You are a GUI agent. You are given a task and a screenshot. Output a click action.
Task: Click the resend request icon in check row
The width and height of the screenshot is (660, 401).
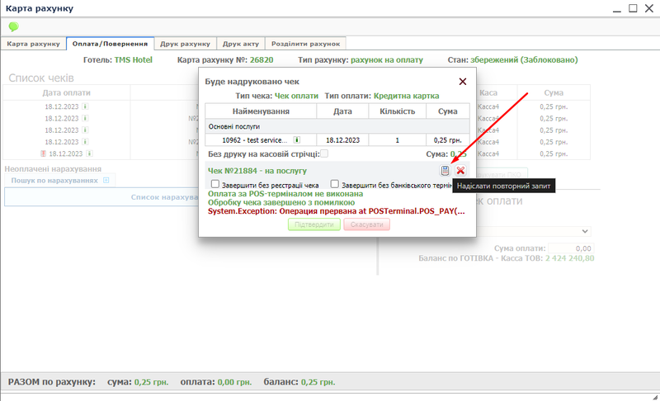pos(445,171)
